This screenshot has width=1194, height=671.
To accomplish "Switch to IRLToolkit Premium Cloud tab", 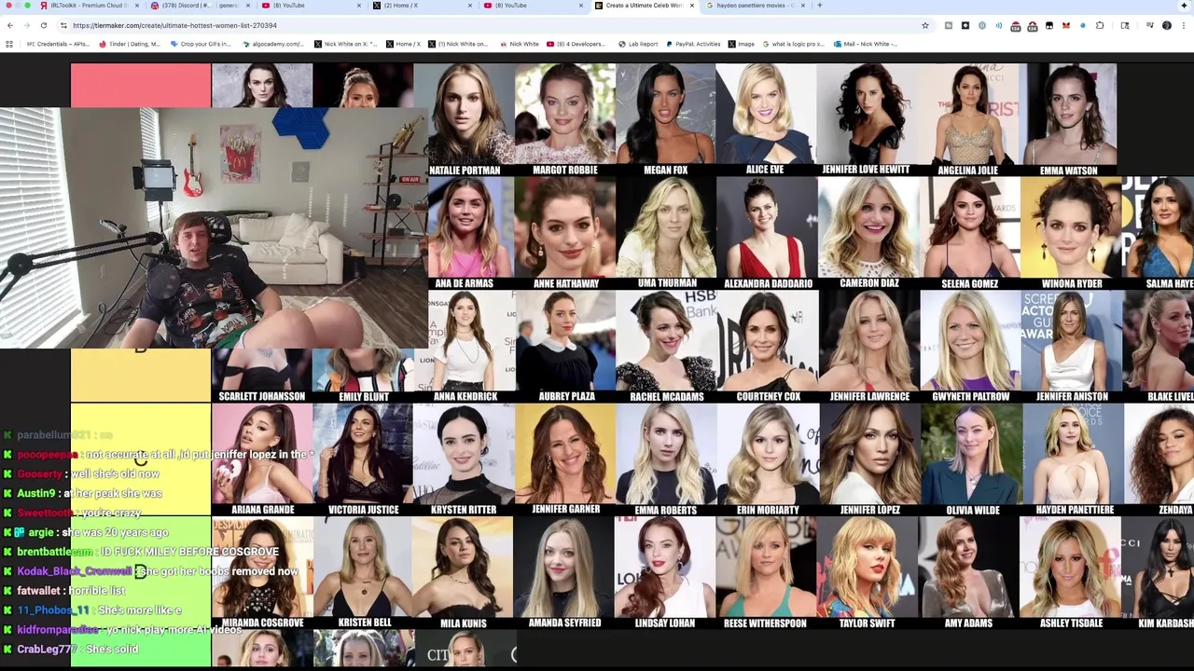I will tap(89, 6).
